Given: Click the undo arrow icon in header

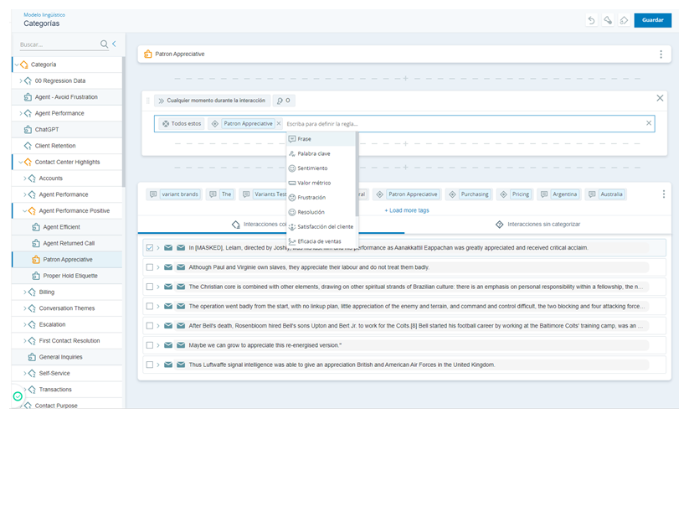Looking at the screenshot, I should (591, 20).
